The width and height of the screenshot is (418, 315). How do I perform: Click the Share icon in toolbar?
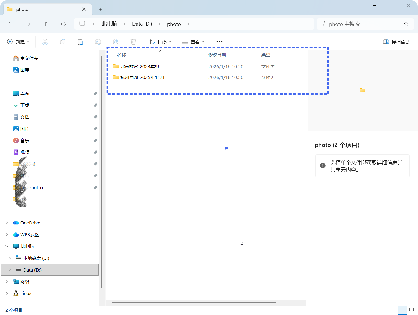click(x=116, y=42)
